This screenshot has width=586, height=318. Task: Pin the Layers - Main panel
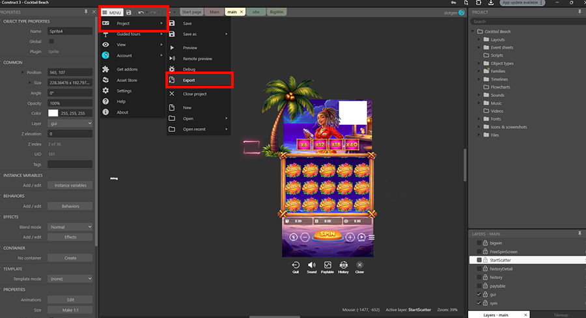pos(579,233)
